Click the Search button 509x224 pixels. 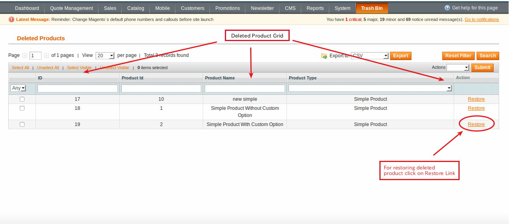click(x=488, y=56)
